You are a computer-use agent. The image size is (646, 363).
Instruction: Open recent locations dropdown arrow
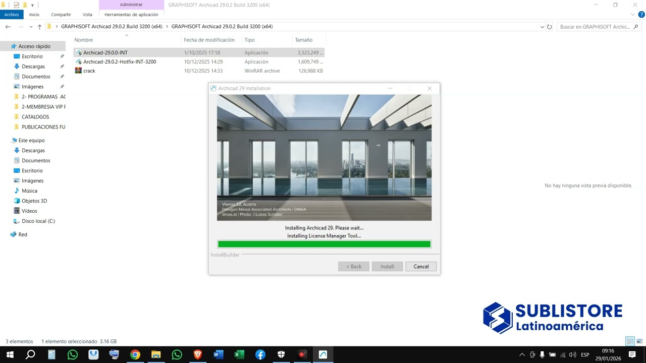(x=31, y=27)
